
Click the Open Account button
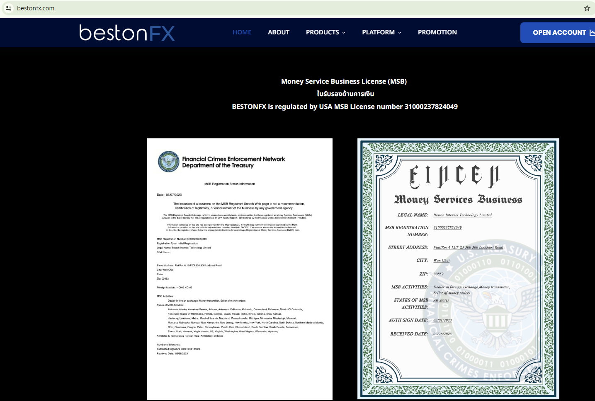(558, 33)
